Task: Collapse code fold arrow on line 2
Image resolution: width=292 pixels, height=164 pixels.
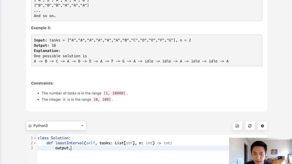Action: pyautogui.click(x=35, y=143)
